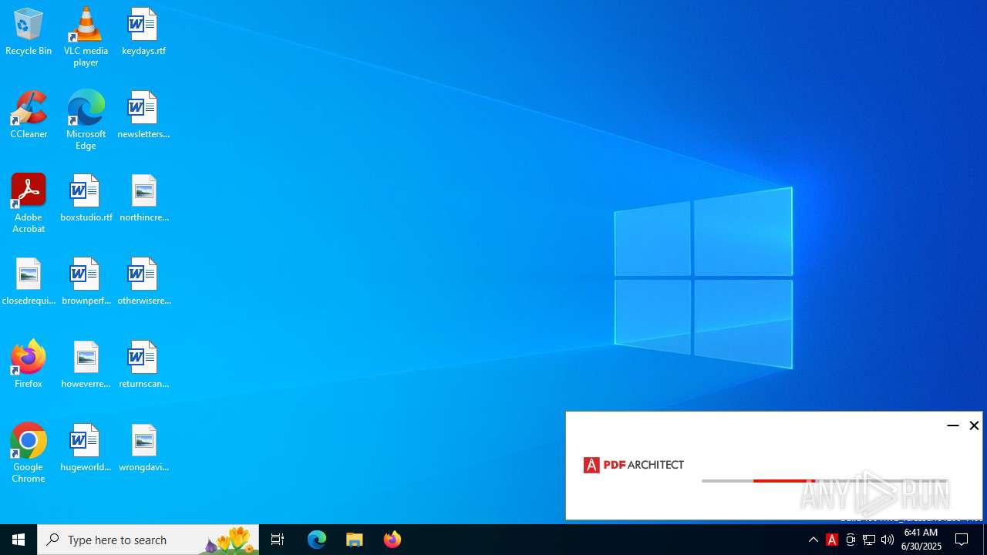Launch Google Chrome desktop shortcut
The image size is (987, 555).
(x=29, y=453)
